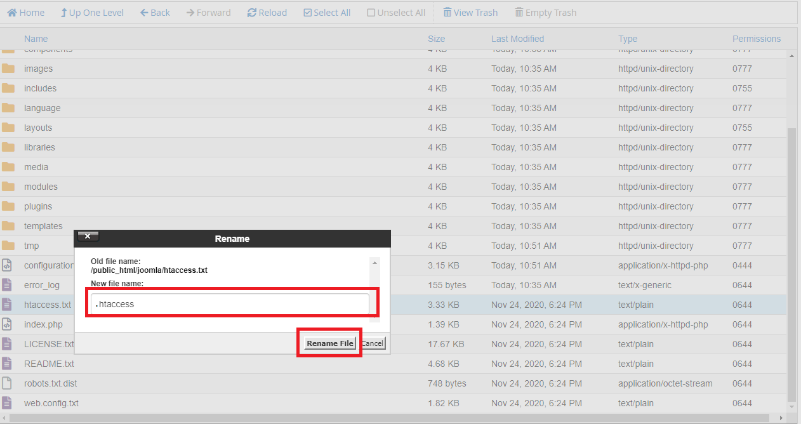The height and width of the screenshot is (424, 801).
Task: Open the images folder icon
Action: tap(9, 68)
